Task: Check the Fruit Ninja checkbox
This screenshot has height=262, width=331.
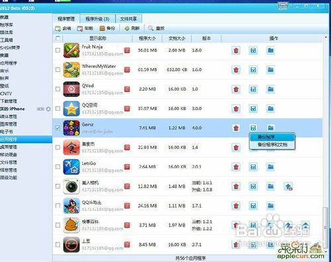Action: point(58,50)
